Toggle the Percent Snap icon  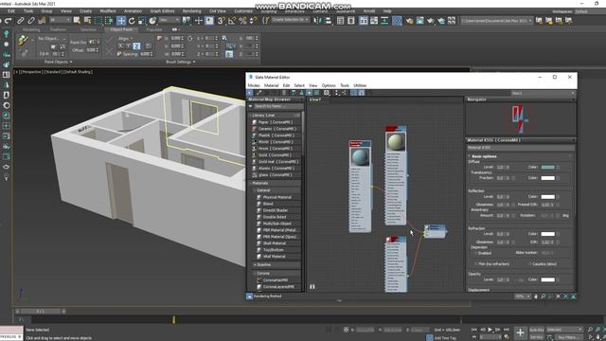tap(242, 21)
